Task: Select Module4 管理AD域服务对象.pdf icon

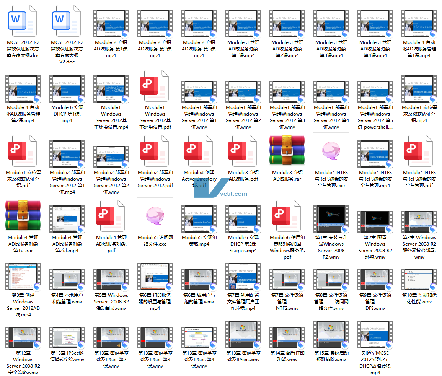Action: point(111,216)
